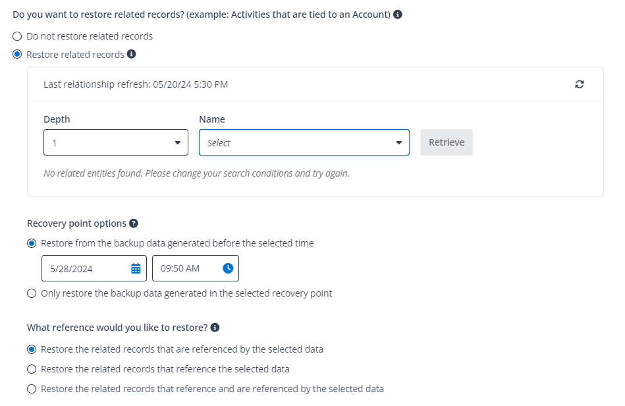Open the calendar date picker icon
Screen dimensions: 625x406
tap(136, 268)
